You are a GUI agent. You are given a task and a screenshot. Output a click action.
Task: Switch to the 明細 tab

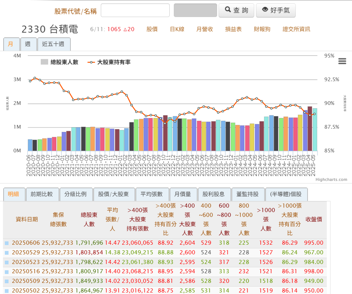[x=14, y=194]
